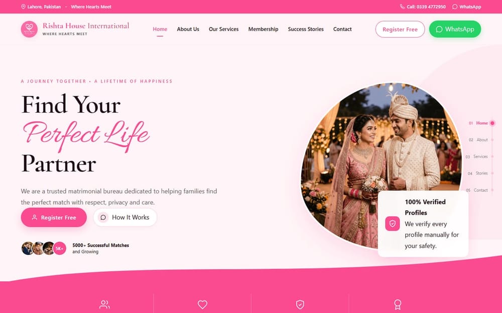Click the chat bubble icon in How It Works
502x313 pixels.
coord(103,217)
